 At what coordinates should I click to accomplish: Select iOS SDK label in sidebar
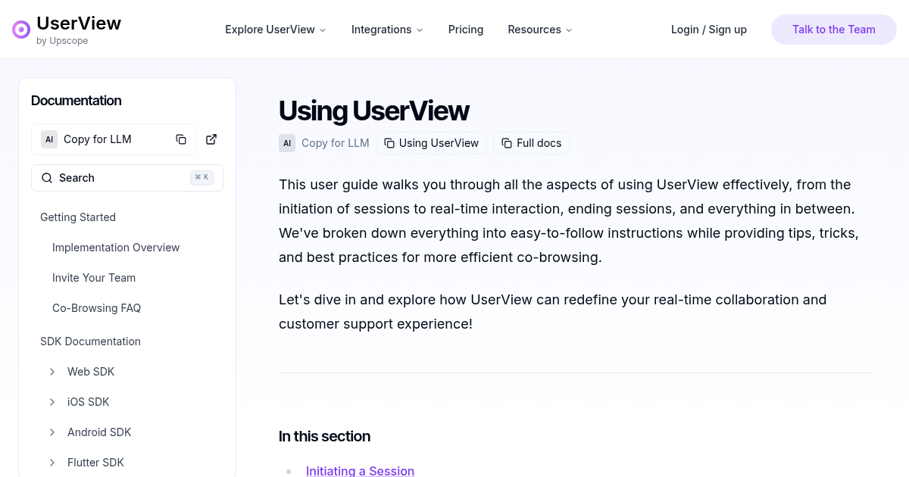(89, 402)
